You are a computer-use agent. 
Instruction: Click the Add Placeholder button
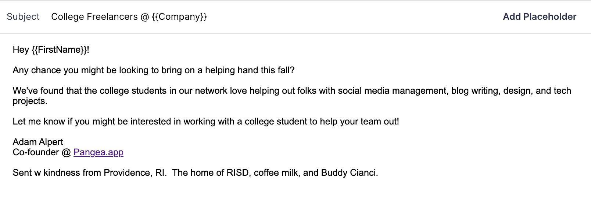539,16
